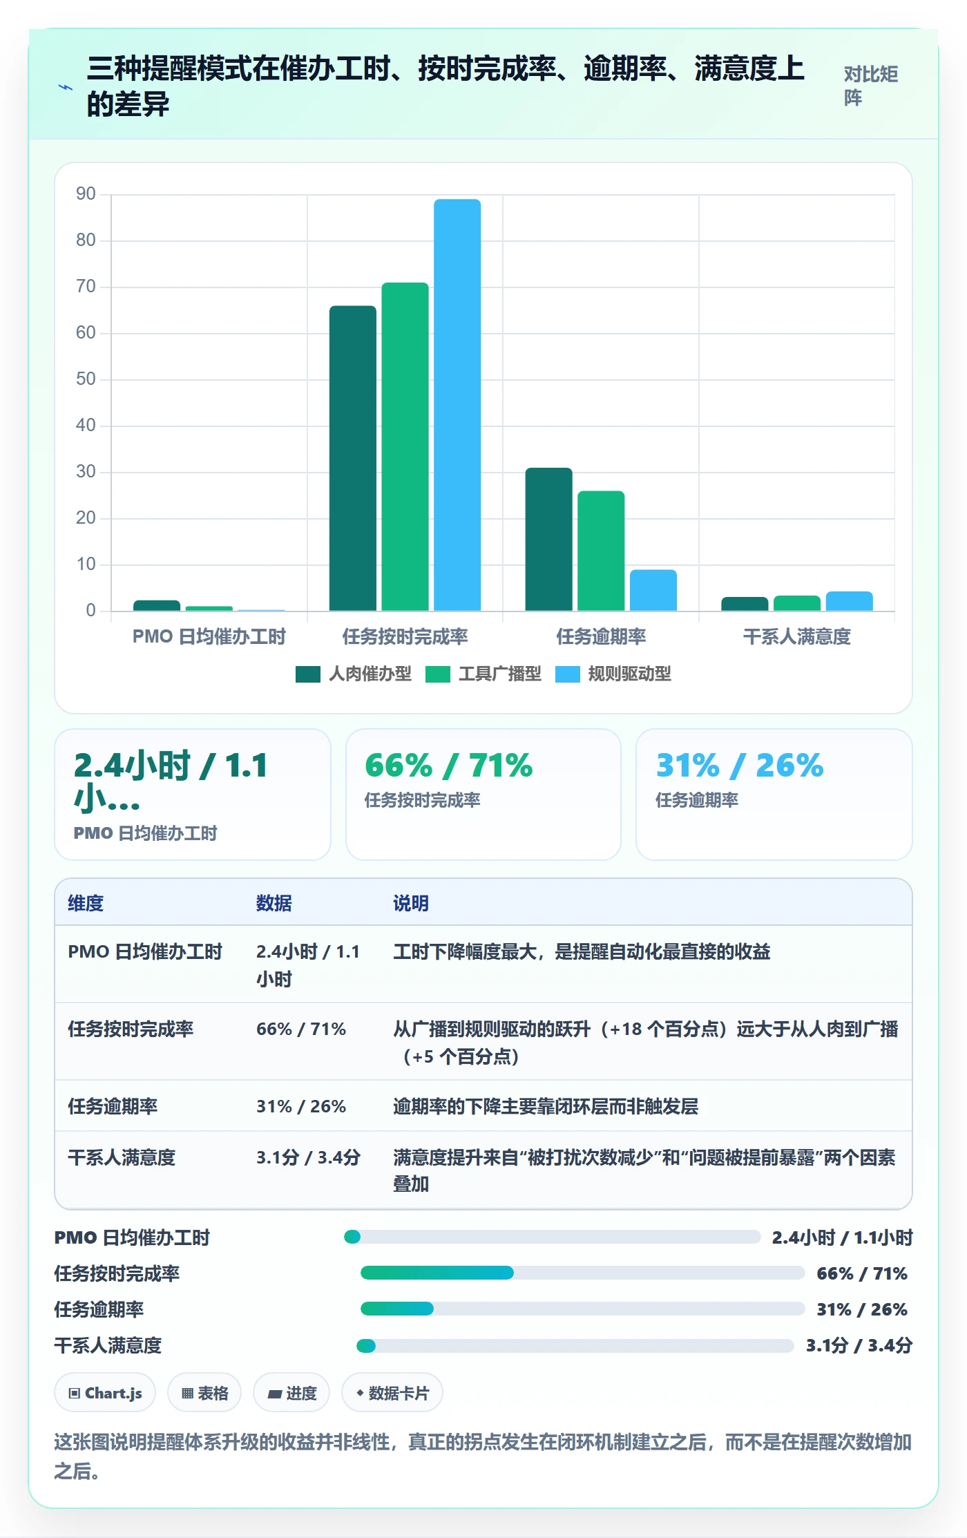Screen dimensions: 967x1538
Task: Click the 任务逾期率 x-axis label
Action: 601,636
